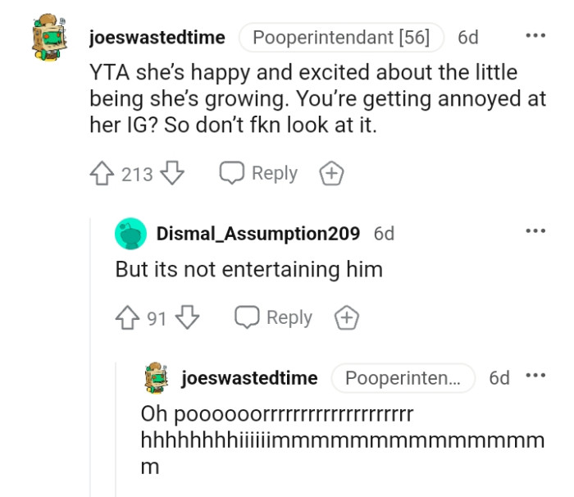Collapse the nested reply thread line

[x=116, y=426]
